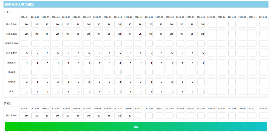Click the デモ1 table title
This screenshot has width=270, height=132.
click(7, 12)
